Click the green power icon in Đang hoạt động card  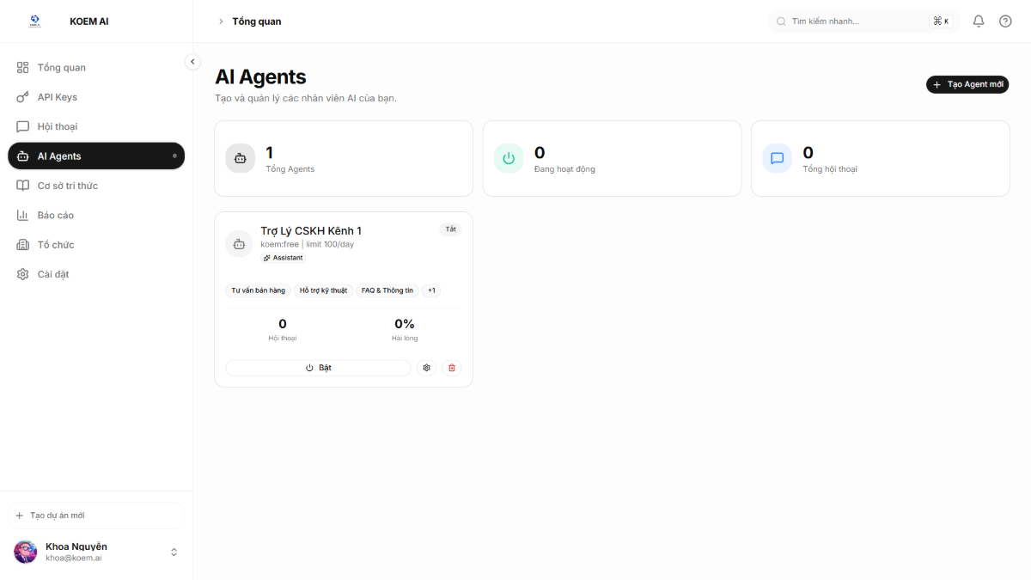pyautogui.click(x=509, y=158)
